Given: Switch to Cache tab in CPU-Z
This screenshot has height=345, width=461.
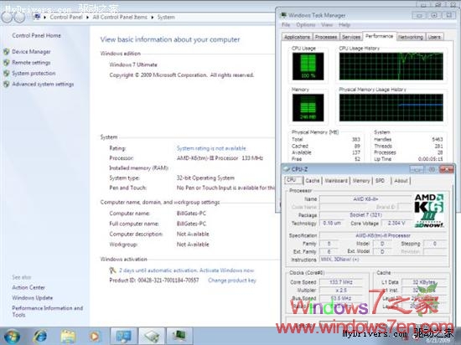Looking at the screenshot, I should pyautogui.click(x=313, y=181).
